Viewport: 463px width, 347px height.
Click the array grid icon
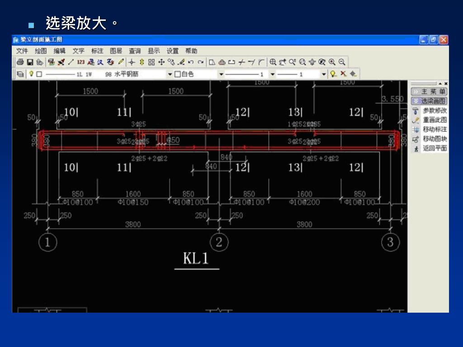coord(151,62)
